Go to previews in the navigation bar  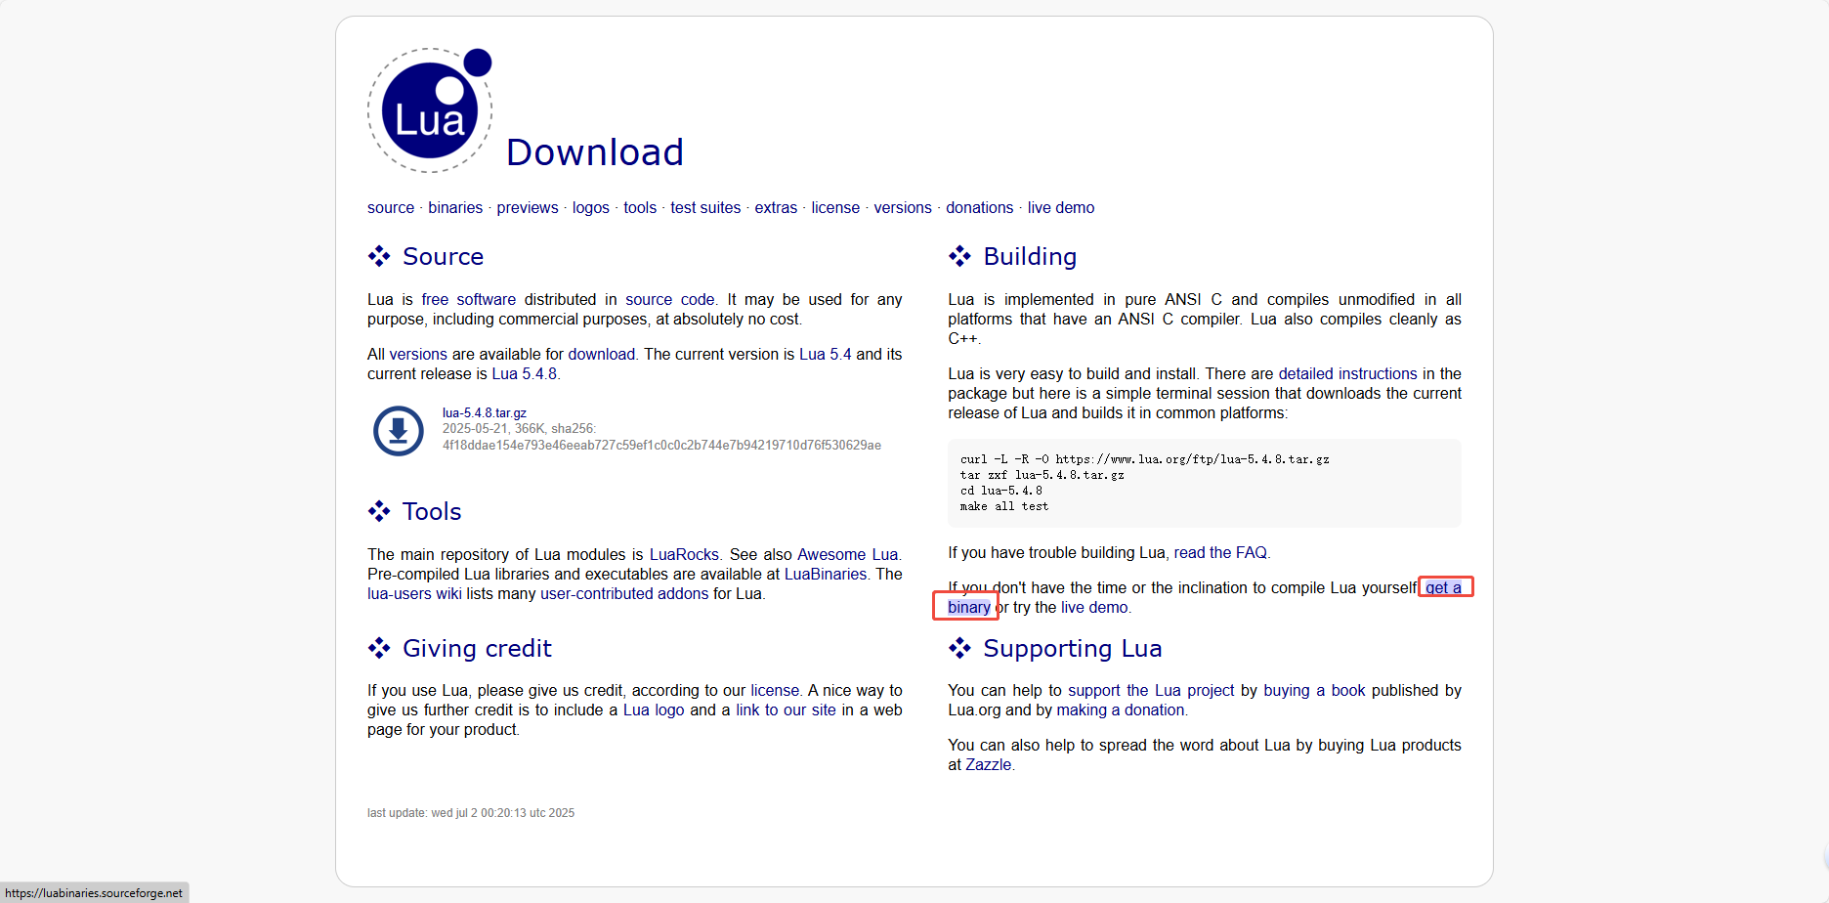[x=528, y=207]
